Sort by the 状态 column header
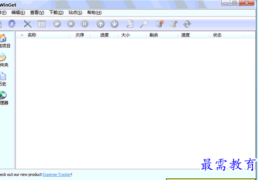 pyautogui.click(x=227, y=35)
